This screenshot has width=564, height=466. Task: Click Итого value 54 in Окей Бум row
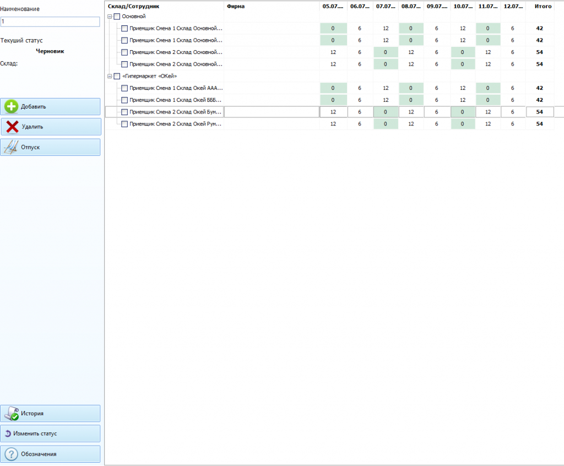540,112
